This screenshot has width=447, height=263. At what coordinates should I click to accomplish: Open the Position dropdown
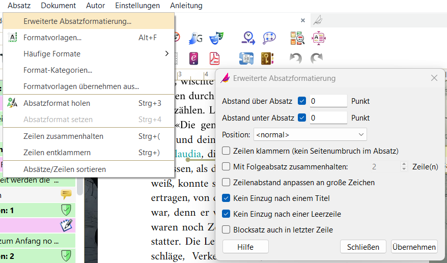coord(310,135)
